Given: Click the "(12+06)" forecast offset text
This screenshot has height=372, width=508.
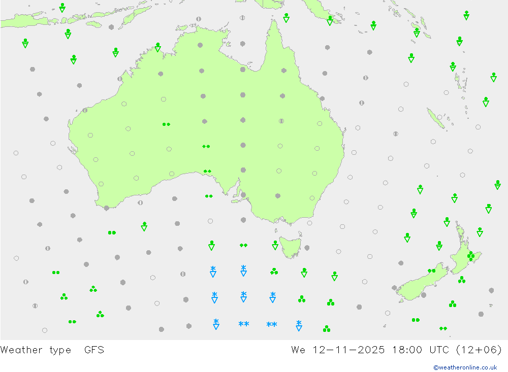Looking at the screenshot, I should pyautogui.click(x=479, y=350).
